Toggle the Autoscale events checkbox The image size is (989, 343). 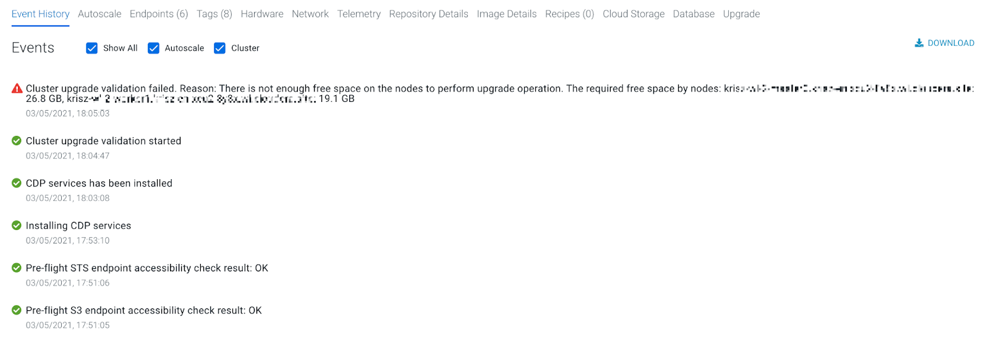tap(153, 48)
